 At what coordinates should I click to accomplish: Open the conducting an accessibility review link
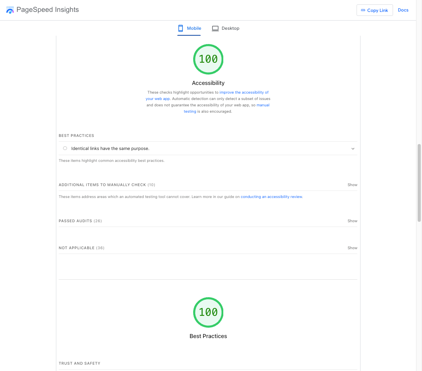click(x=272, y=197)
